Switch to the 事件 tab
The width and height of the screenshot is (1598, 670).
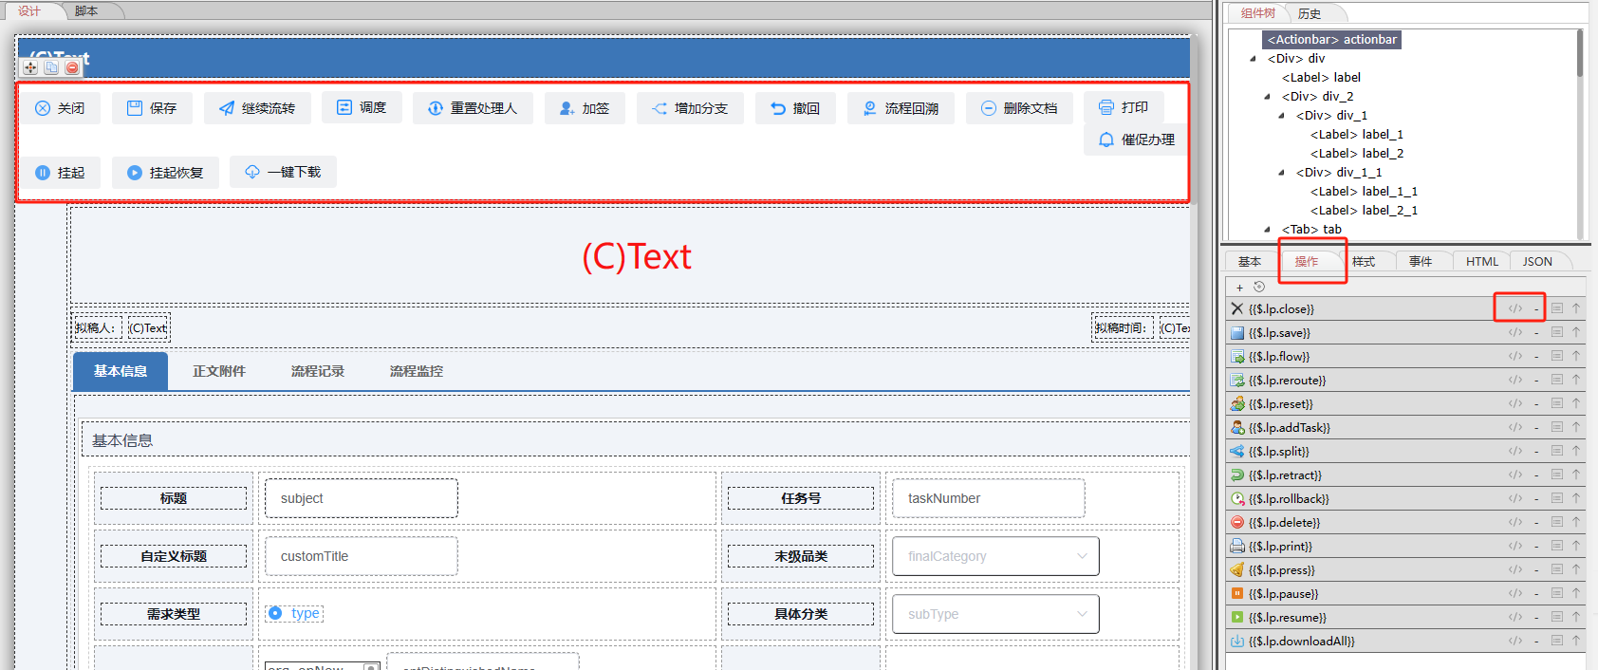1421,262
